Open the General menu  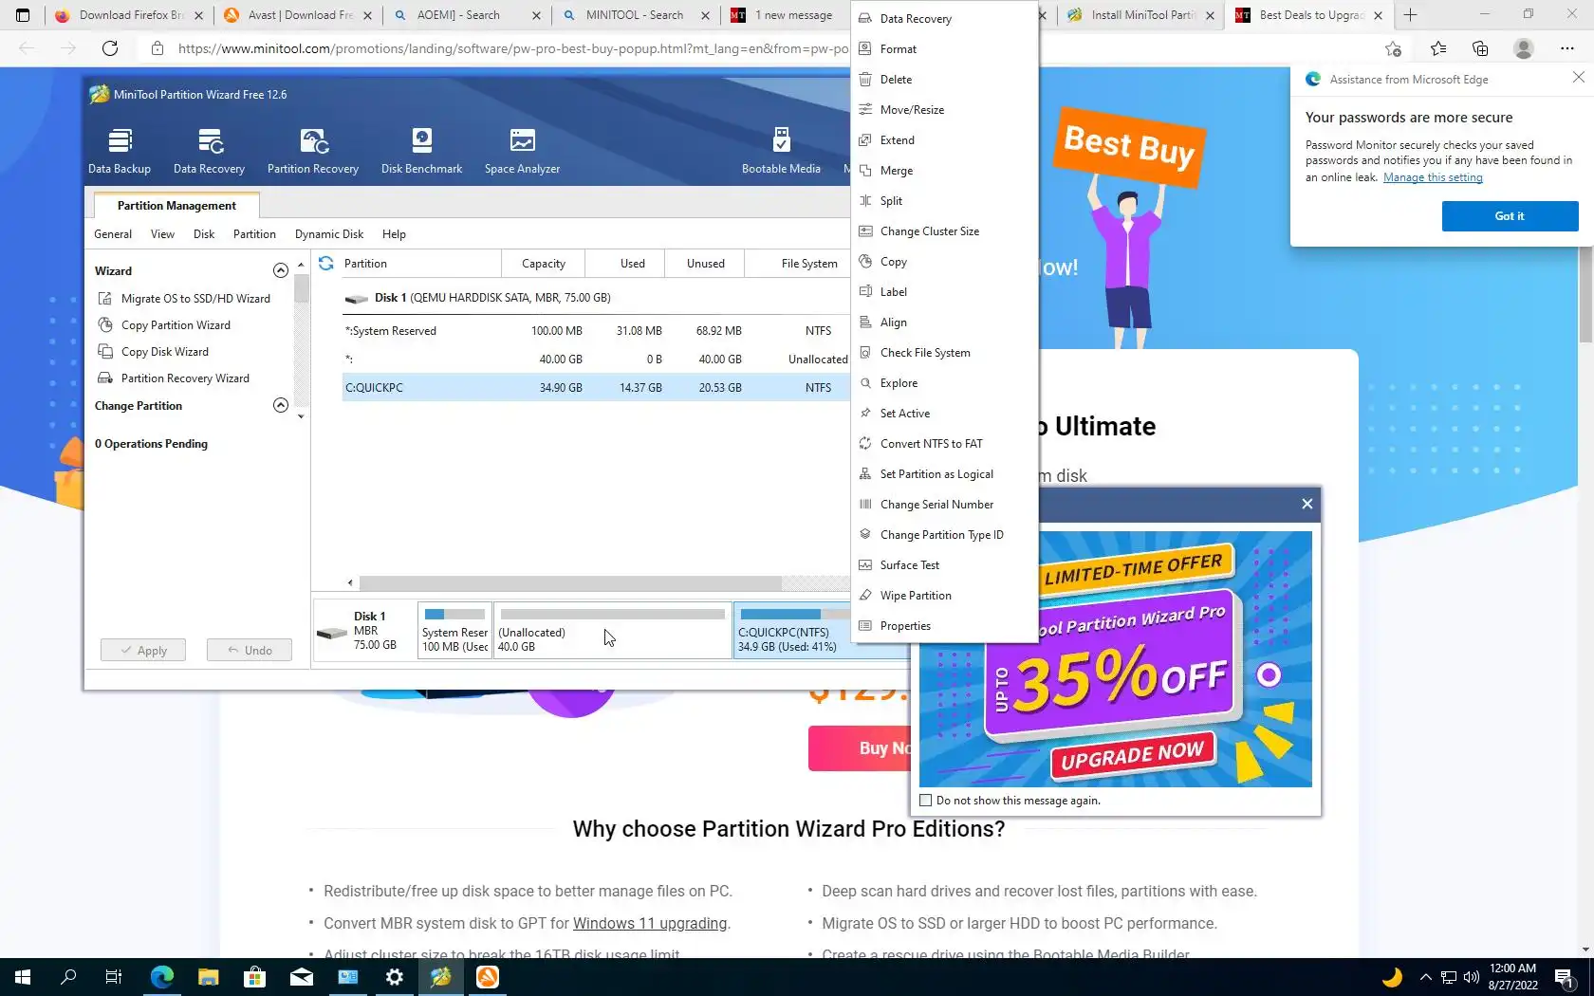113,234
